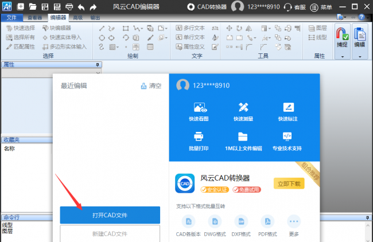Screen dimensions: 373x242
Task: Undo the last action
Action: pyautogui.click(x=81, y=7)
